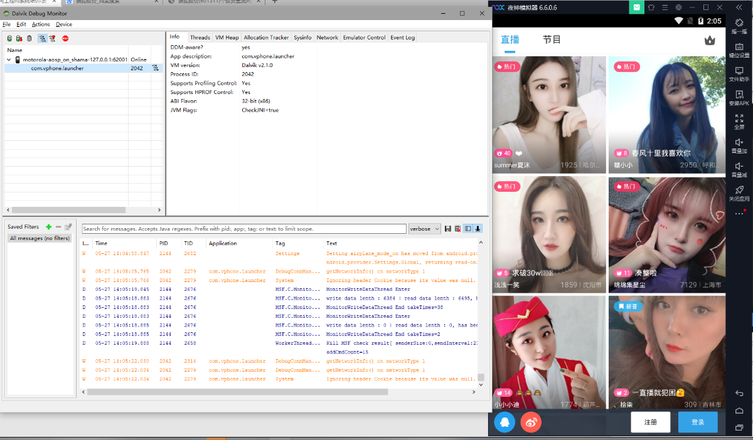Click the 注册 register button
Screen dimensions: 753x440
[651, 422]
